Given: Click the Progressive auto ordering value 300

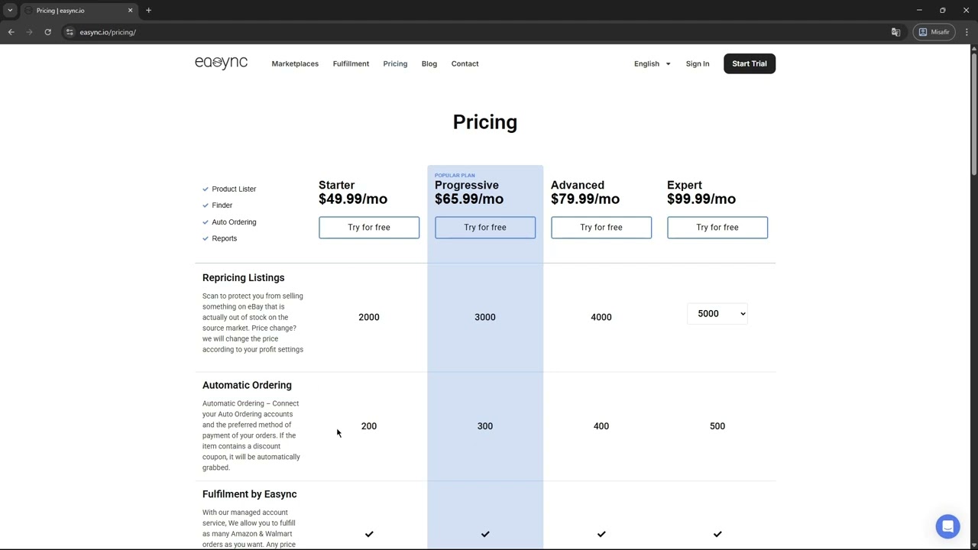Looking at the screenshot, I should point(485,426).
